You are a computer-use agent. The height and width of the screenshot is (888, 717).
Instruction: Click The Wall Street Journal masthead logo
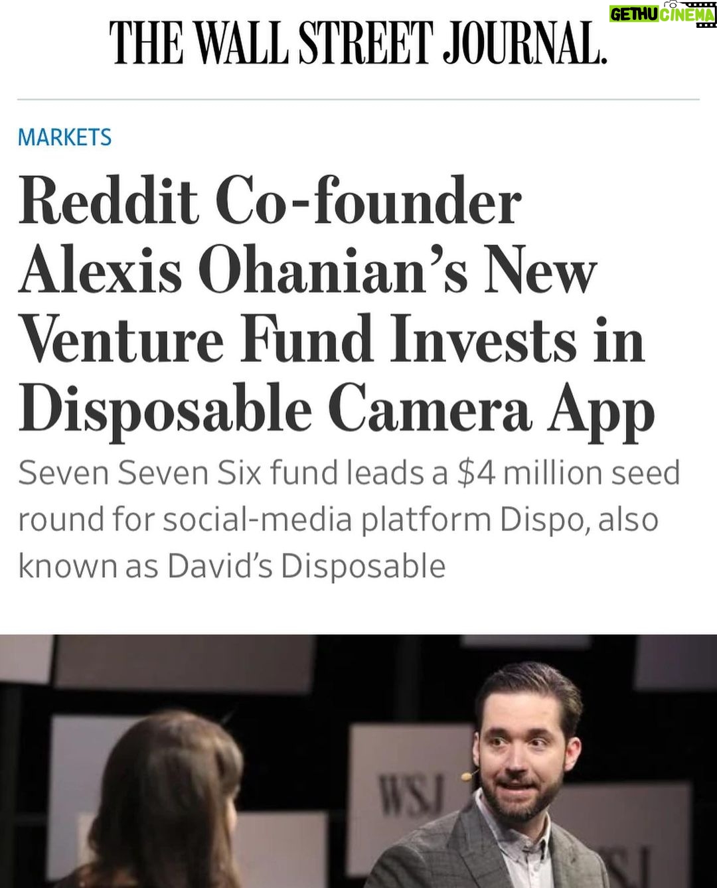click(359, 44)
